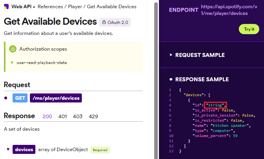This screenshot has height=159, width=264.
Task: Select the 401 response tab
Action: tap(63, 116)
